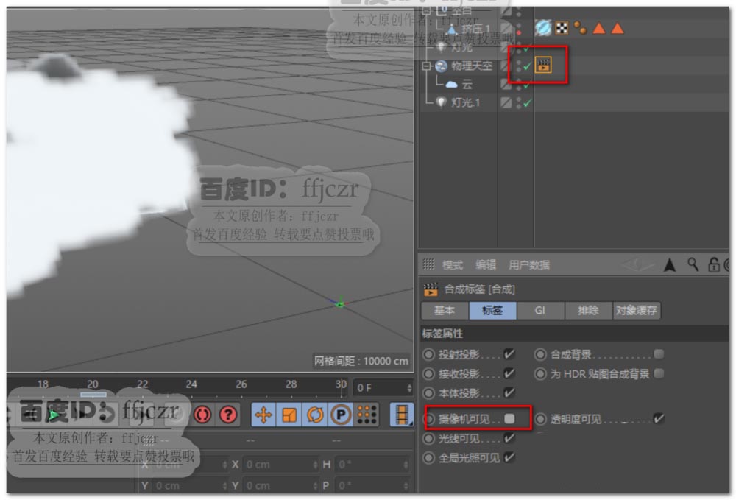This screenshot has width=736, height=500.
Task: Click the two-sphere material tag on 挤压.1
Action: (581, 28)
